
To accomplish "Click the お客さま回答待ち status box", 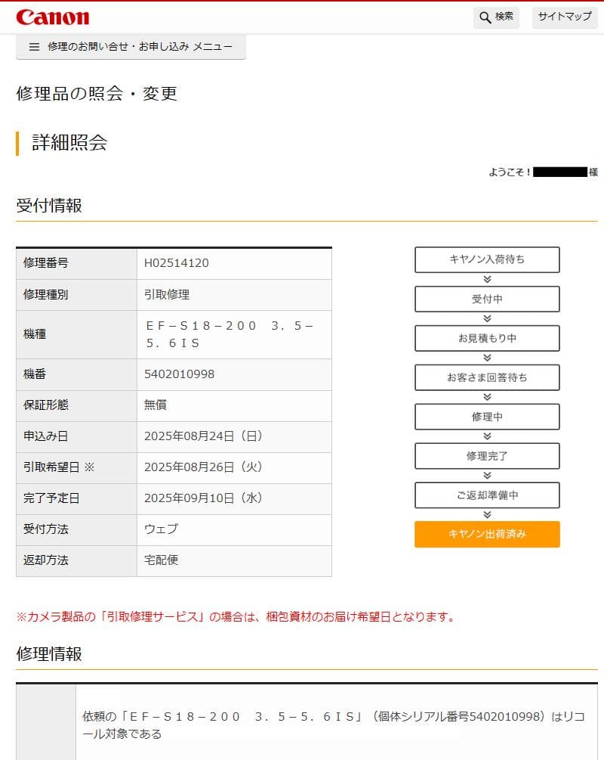I will point(487,377).
